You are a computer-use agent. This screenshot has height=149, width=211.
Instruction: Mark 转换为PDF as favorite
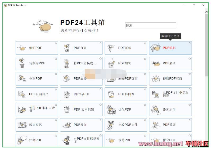click(56, 59)
